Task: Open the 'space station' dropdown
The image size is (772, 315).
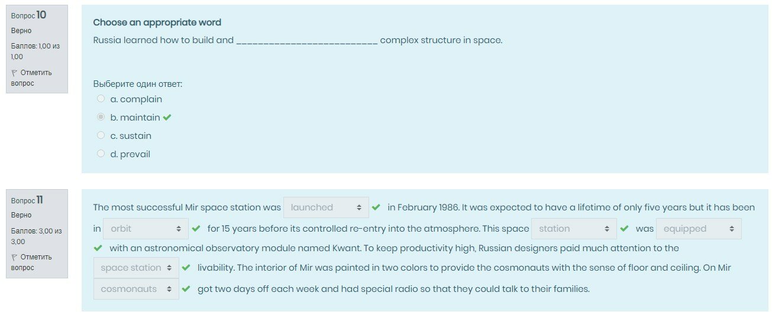Action: pyautogui.click(x=136, y=268)
